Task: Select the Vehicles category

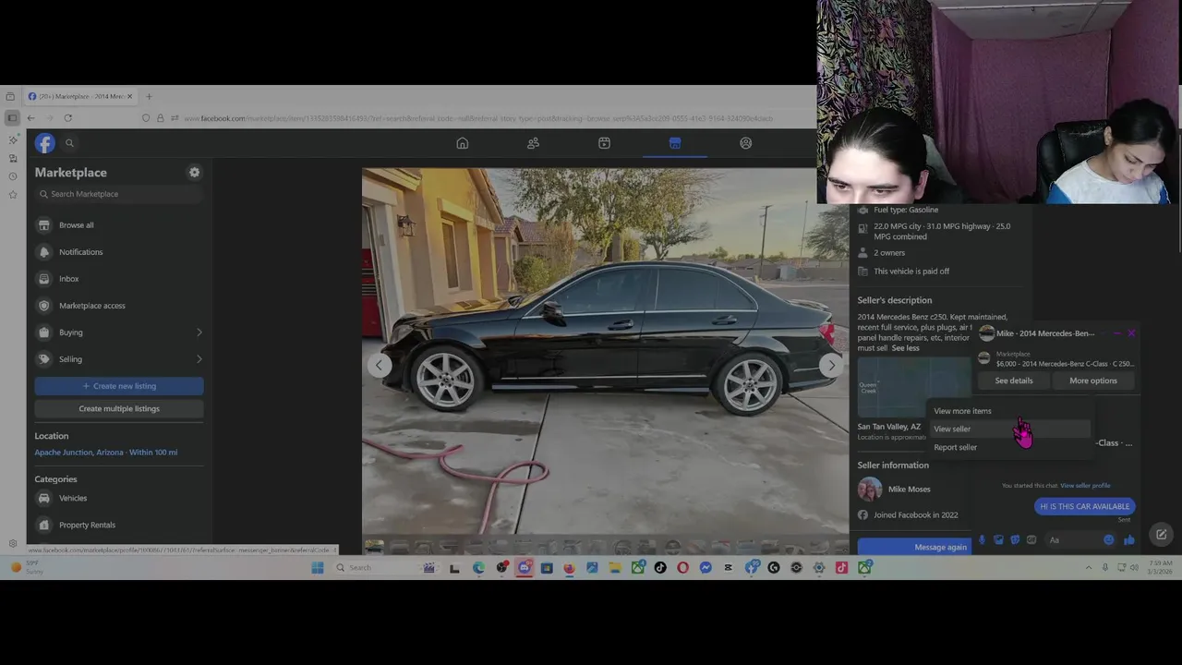Action: tap(119, 499)
